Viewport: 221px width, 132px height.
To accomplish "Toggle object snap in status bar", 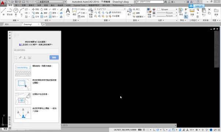I will pyautogui.click(x=174, y=130).
